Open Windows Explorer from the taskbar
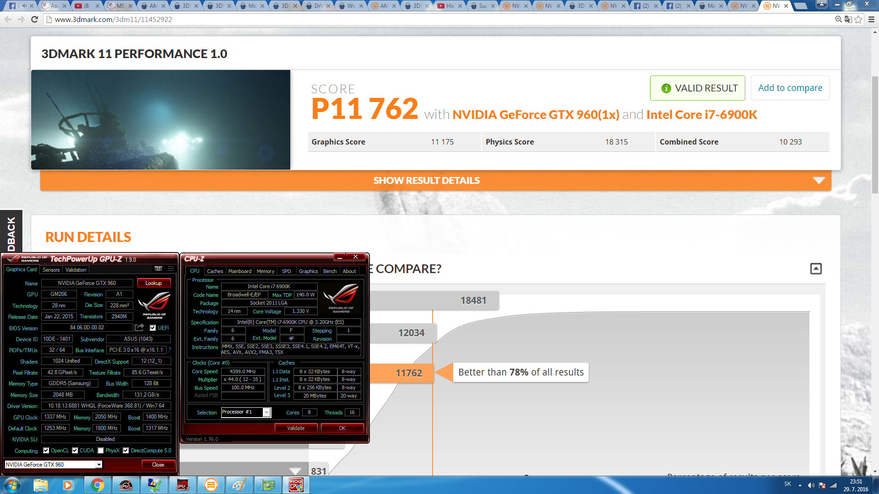The width and height of the screenshot is (879, 494). click(41, 485)
